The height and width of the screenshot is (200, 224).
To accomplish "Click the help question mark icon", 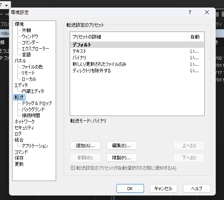I will coord(190,12).
